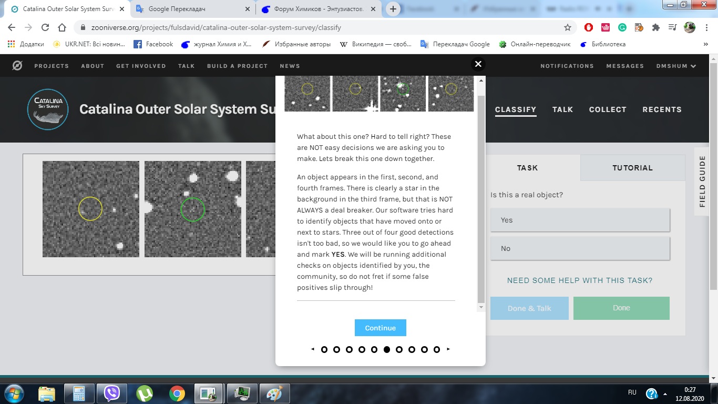Open the Chrome extensions puzzle icon
This screenshot has height=404, width=718.
point(655,27)
